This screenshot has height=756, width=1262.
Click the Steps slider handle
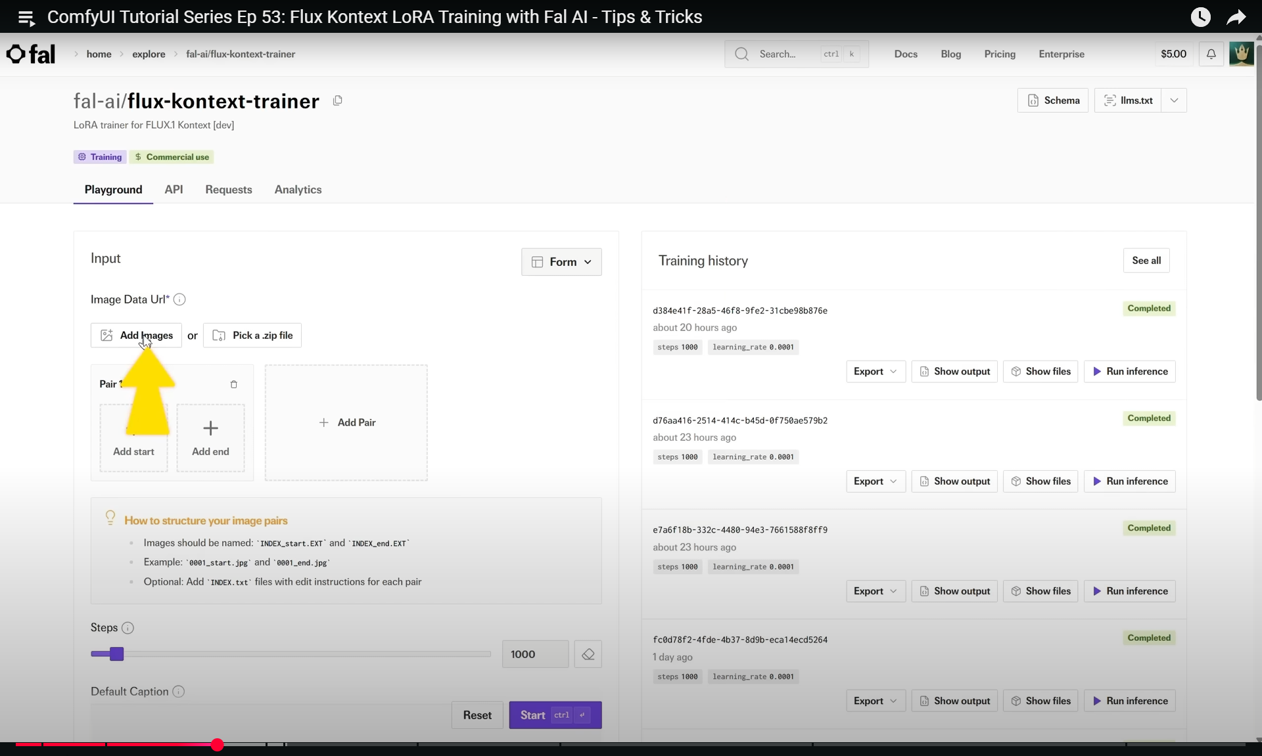(116, 654)
